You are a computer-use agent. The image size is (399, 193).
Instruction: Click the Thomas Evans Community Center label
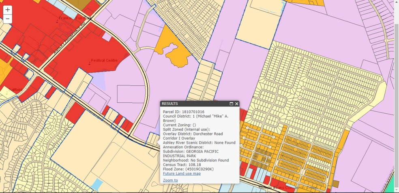click(288, 188)
